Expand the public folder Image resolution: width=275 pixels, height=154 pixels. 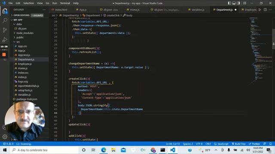click(x=20, y=37)
